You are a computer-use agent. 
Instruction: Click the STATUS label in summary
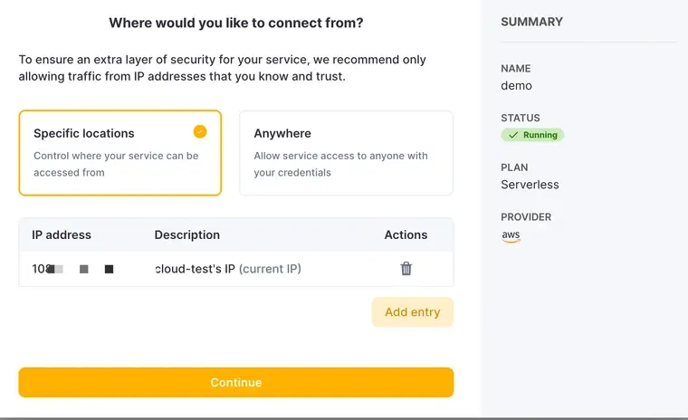pos(520,118)
